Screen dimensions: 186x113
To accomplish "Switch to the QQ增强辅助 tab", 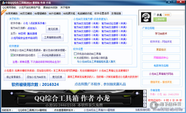I will point(40,13).
